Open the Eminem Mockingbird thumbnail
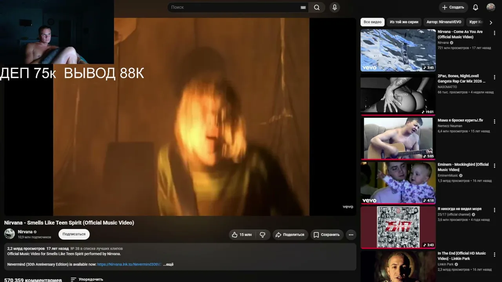Image resolution: width=502 pixels, height=282 pixels. tap(398, 183)
